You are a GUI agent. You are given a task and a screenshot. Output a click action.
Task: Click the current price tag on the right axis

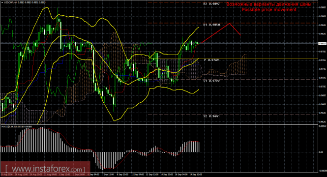pyautogui.click(x=322, y=43)
